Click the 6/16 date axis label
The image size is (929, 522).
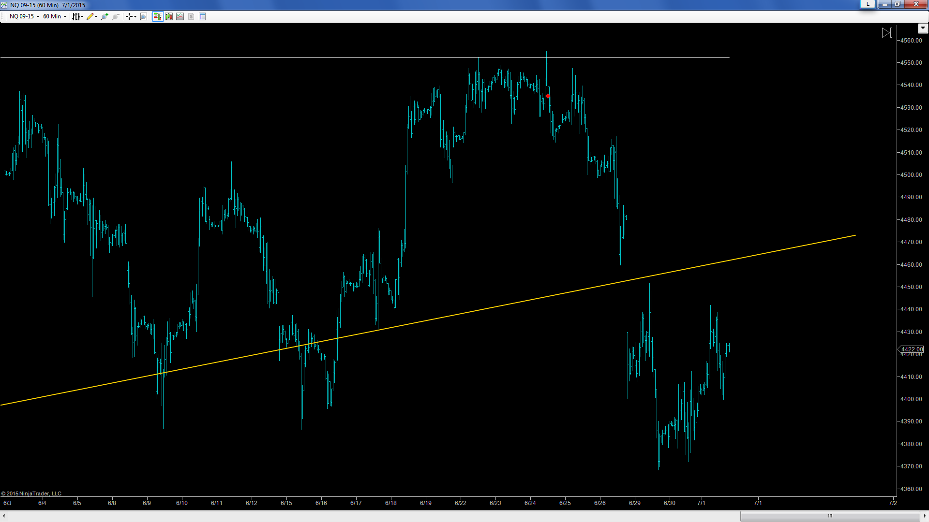pos(321,503)
